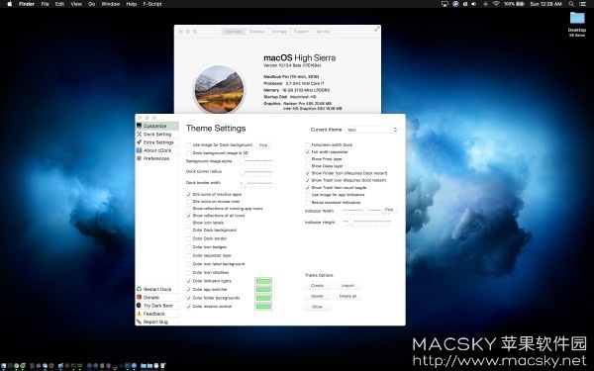The width and height of the screenshot is (594, 371).
Task: Uncheck Dim icons of inactive apps
Action: pos(189,194)
